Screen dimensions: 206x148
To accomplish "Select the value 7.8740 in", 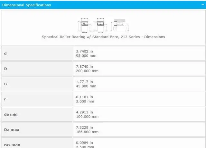I will point(84,67).
